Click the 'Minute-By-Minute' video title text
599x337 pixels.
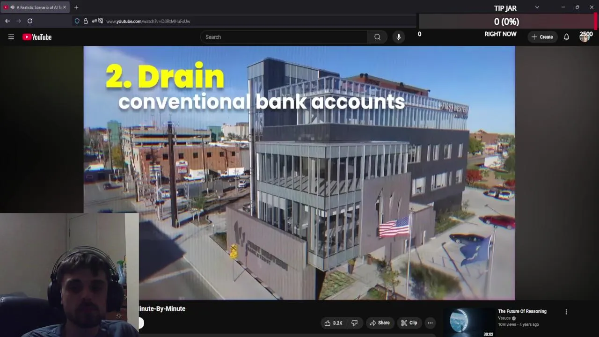[162, 309]
